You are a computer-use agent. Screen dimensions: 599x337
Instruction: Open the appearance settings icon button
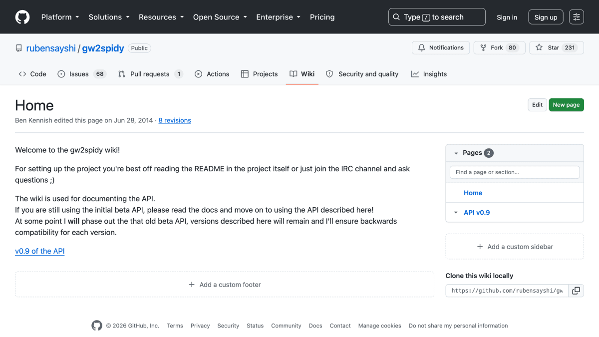point(577,17)
